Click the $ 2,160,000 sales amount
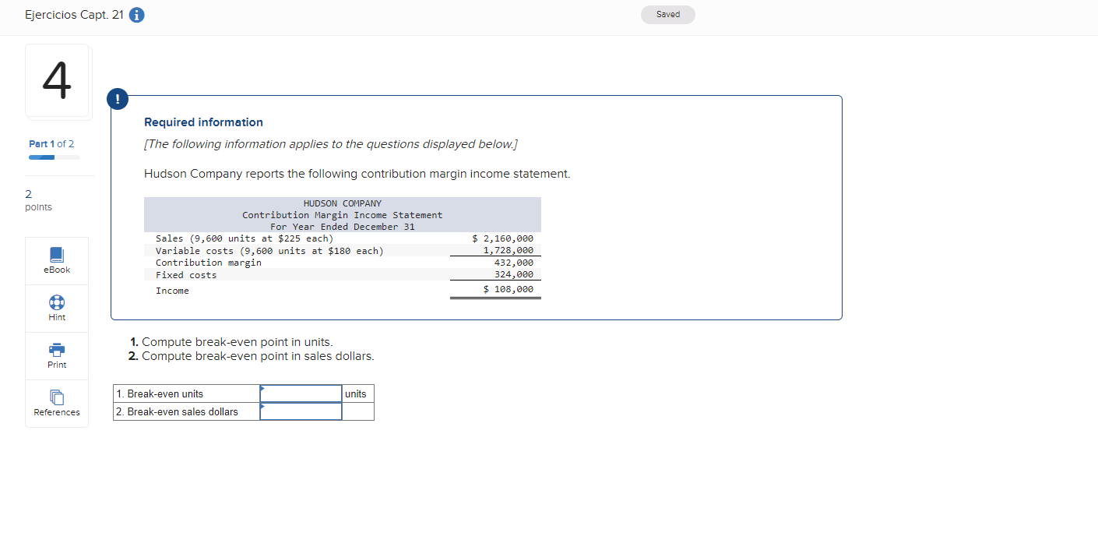Screen dimensions: 1098x554 click(503, 238)
